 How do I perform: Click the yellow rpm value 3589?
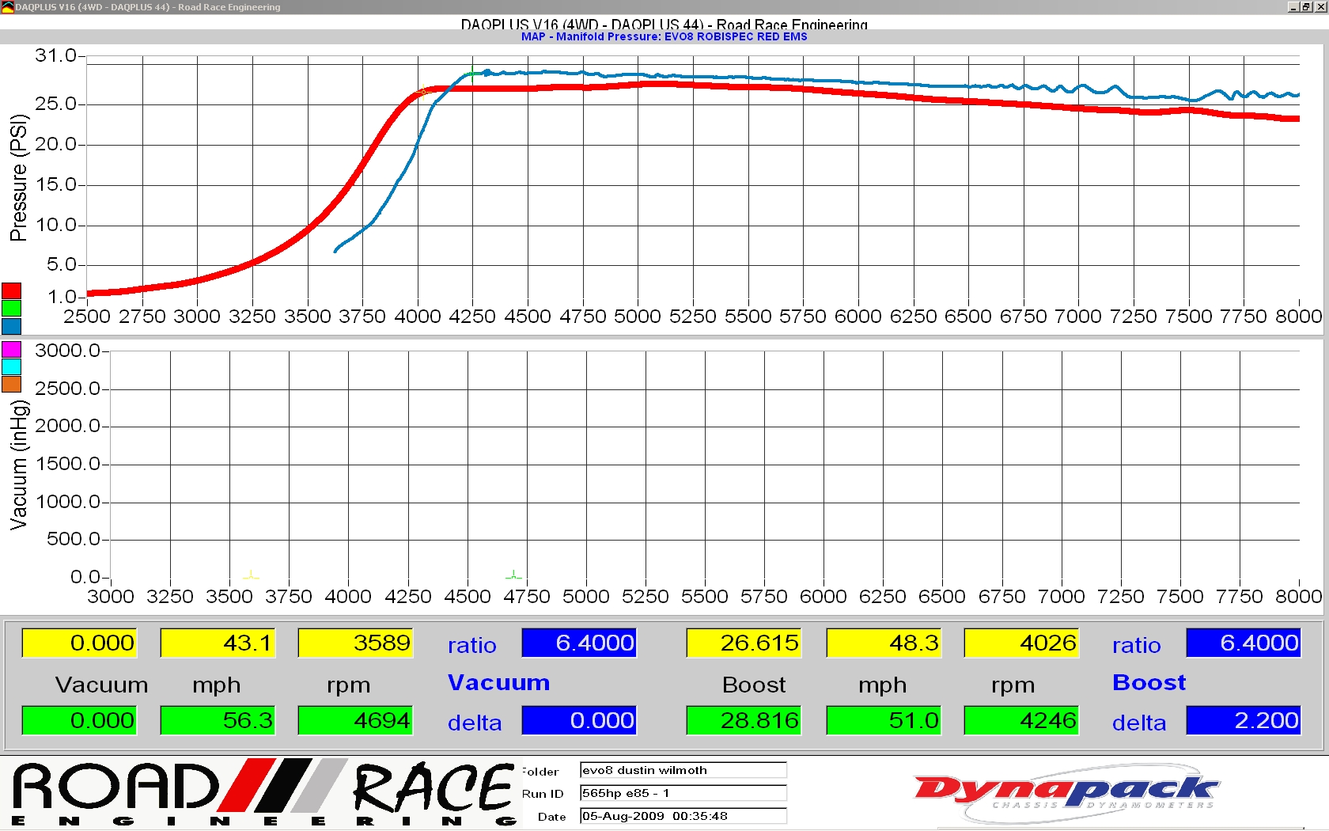tap(355, 643)
